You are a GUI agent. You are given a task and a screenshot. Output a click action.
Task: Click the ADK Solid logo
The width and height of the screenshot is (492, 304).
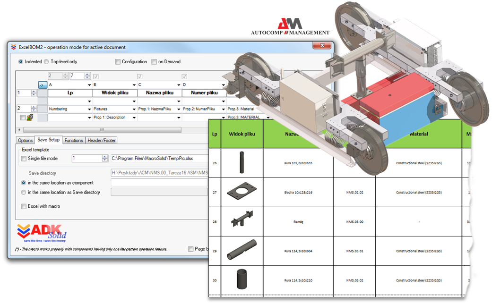[42, 233]
